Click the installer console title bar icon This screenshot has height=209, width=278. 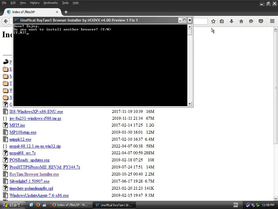[16, 20]
